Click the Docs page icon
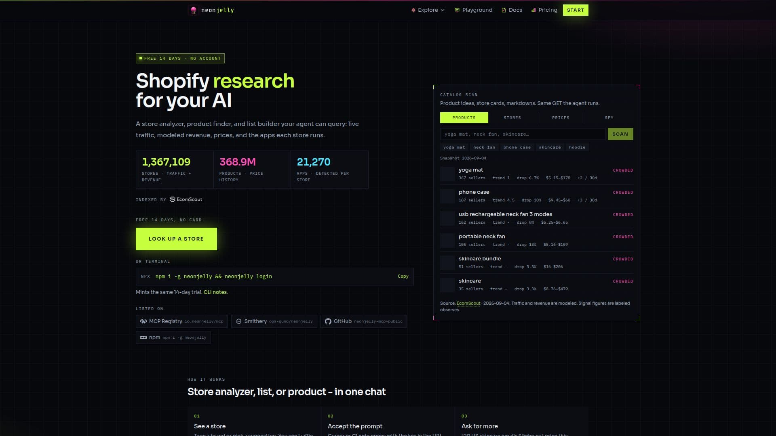 coord(504,10)
